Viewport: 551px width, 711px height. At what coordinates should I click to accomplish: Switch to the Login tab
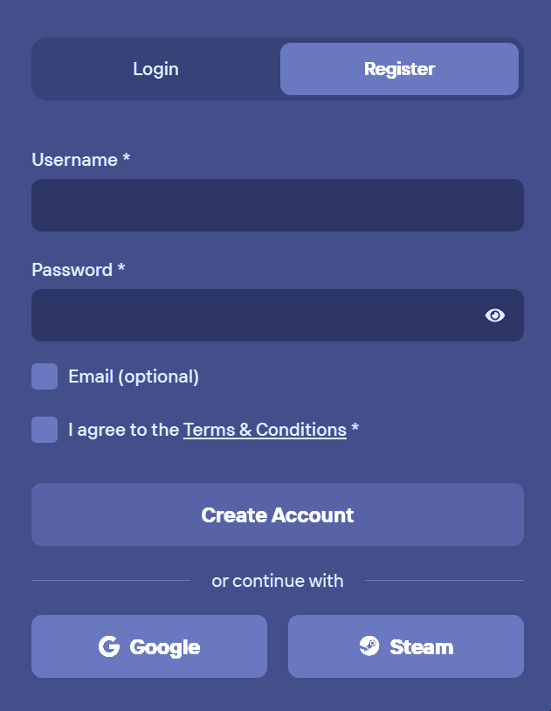point(155,68)
